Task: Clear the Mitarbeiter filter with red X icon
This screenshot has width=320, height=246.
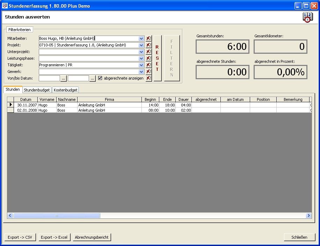Action: tap(149, 39)
